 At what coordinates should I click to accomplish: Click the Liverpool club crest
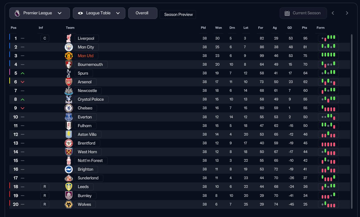click(68, 38)
